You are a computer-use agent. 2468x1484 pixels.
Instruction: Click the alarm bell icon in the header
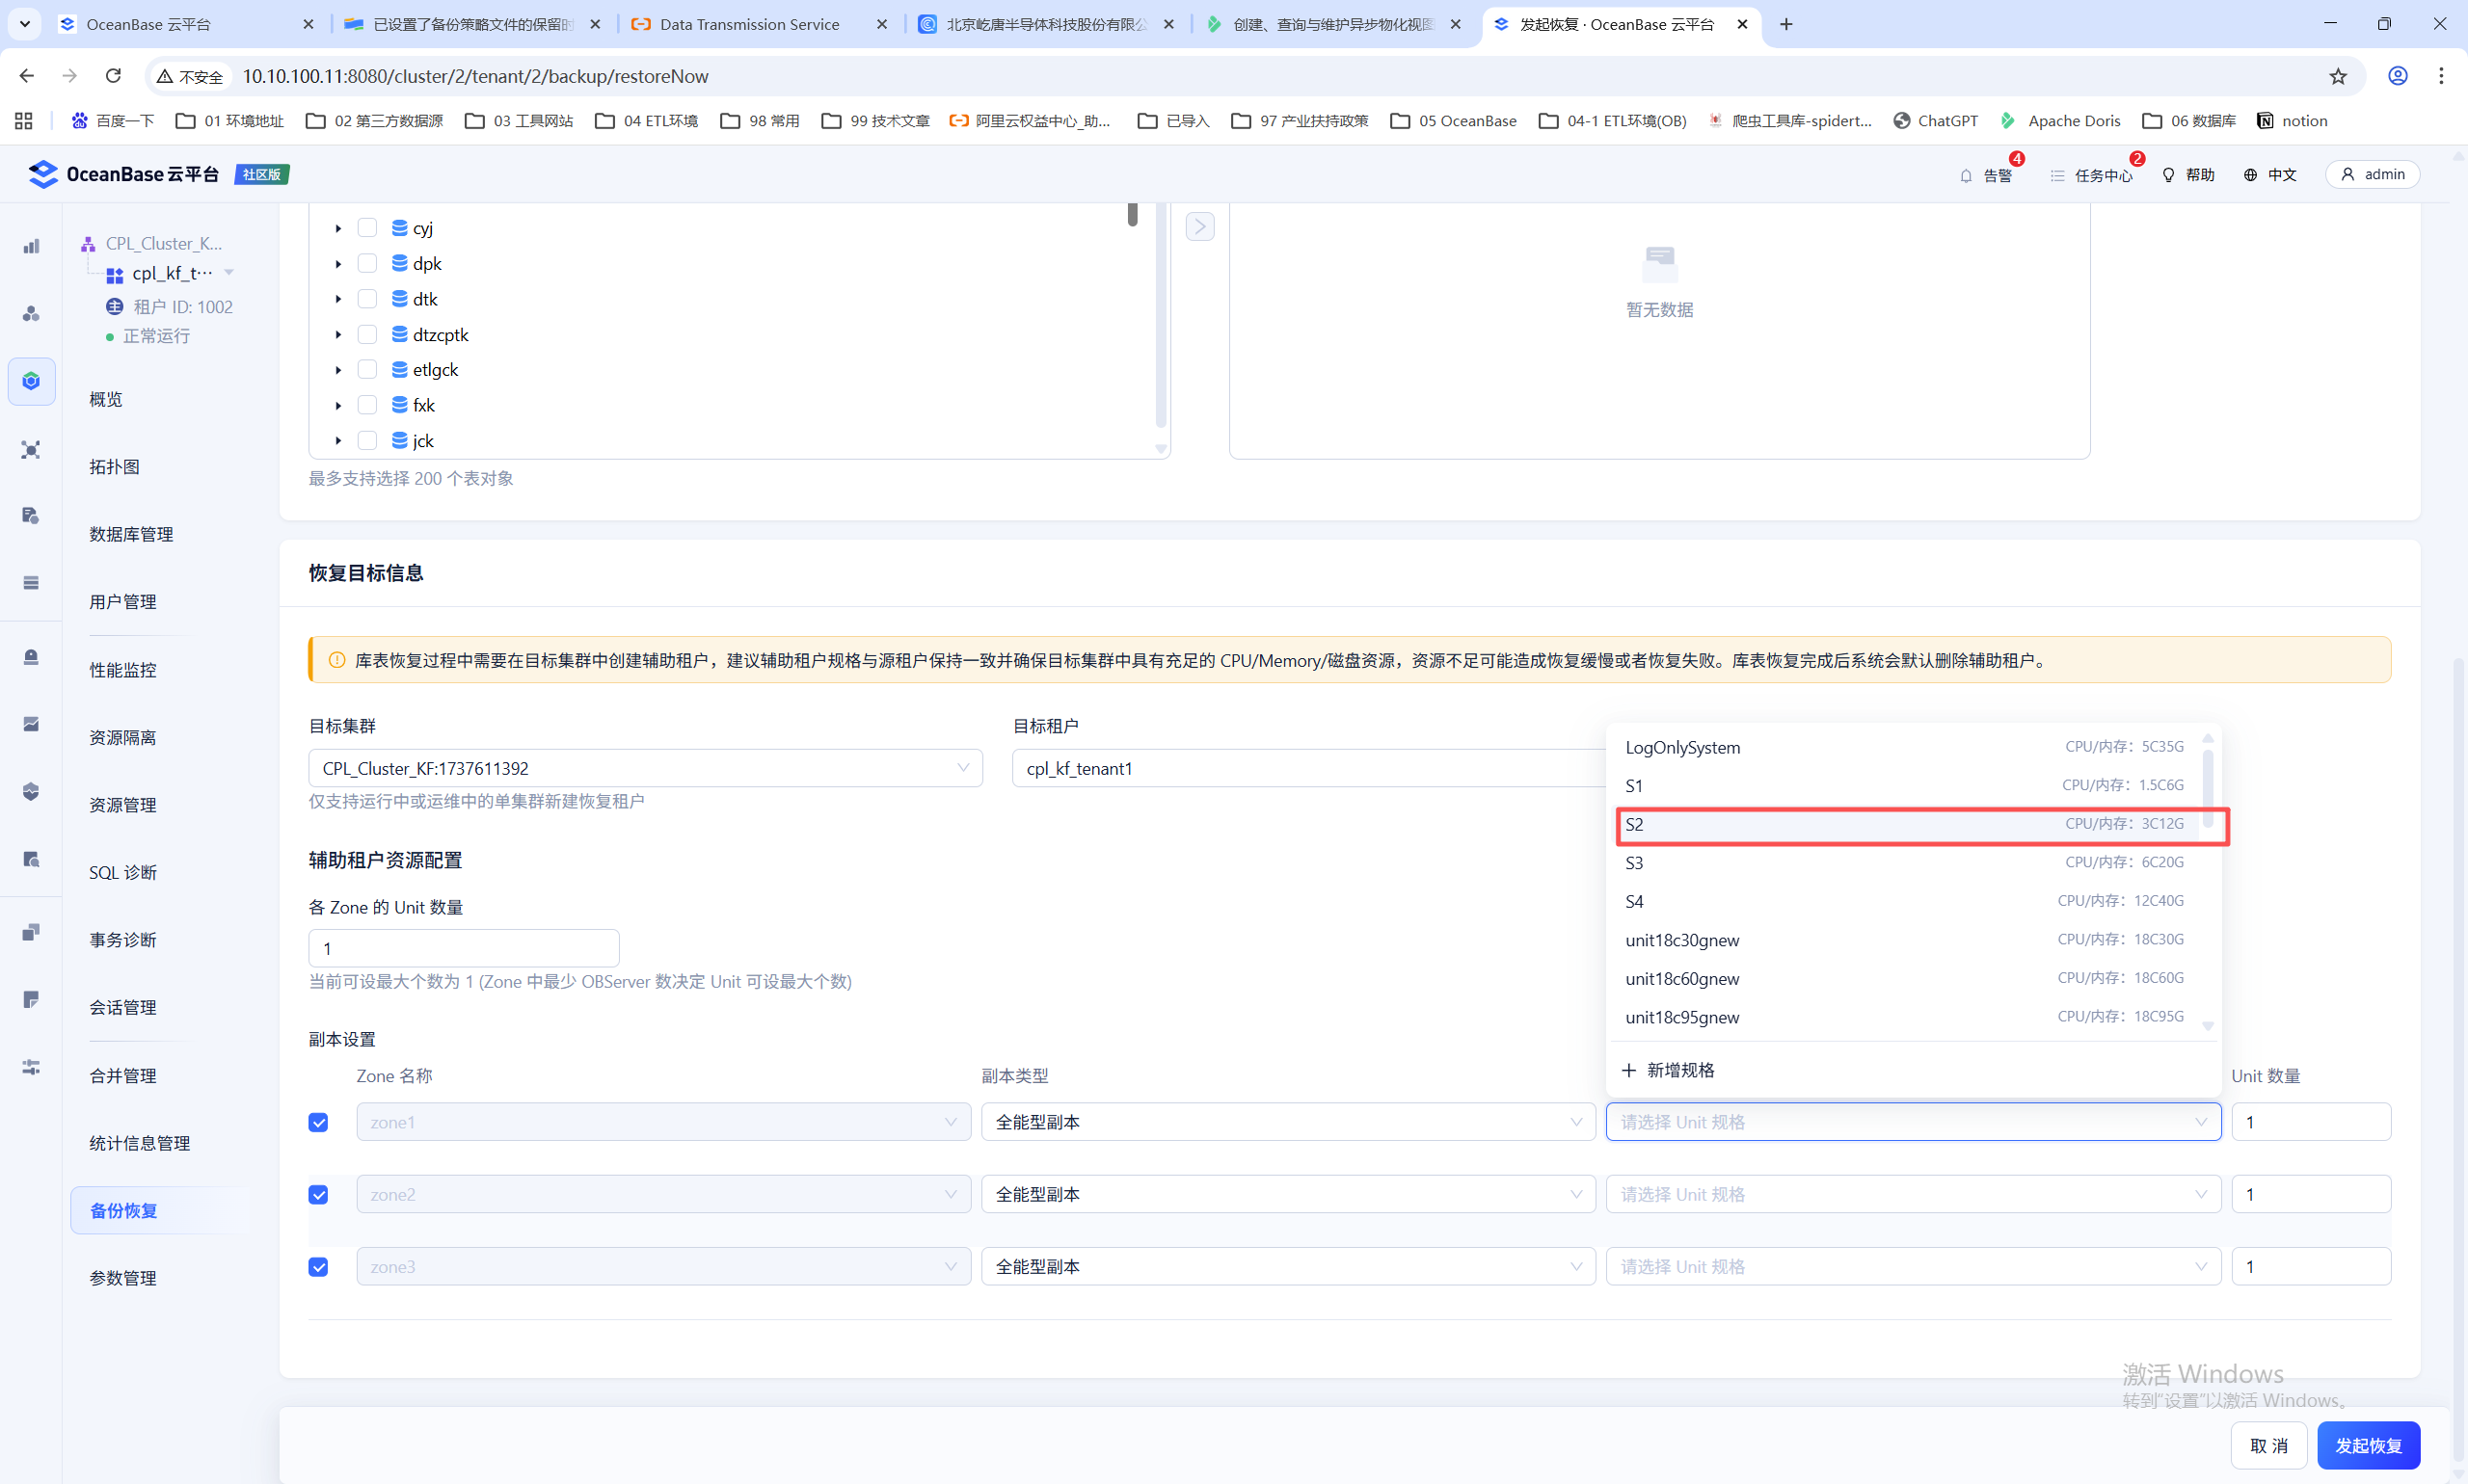(1965, 176)
